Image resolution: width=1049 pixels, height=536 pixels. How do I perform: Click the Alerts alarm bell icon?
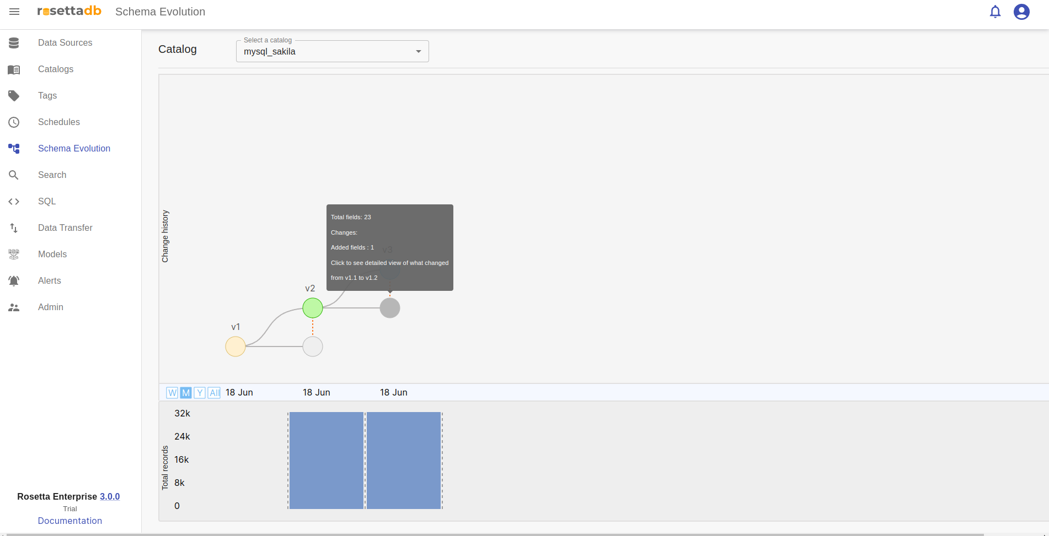pyautogui.click(x=14, y=281)
